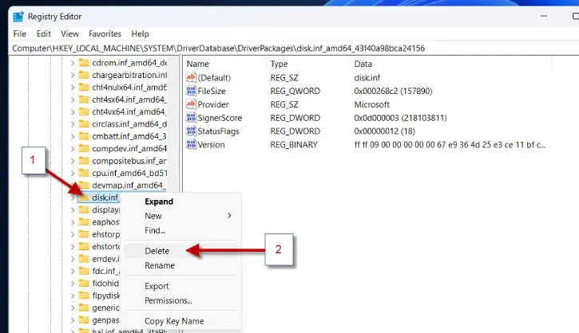The height and width of the screenshot is (333, 579).
Task: Click folder icon of cdrom.inf_amd64 key
Action: 84,63
